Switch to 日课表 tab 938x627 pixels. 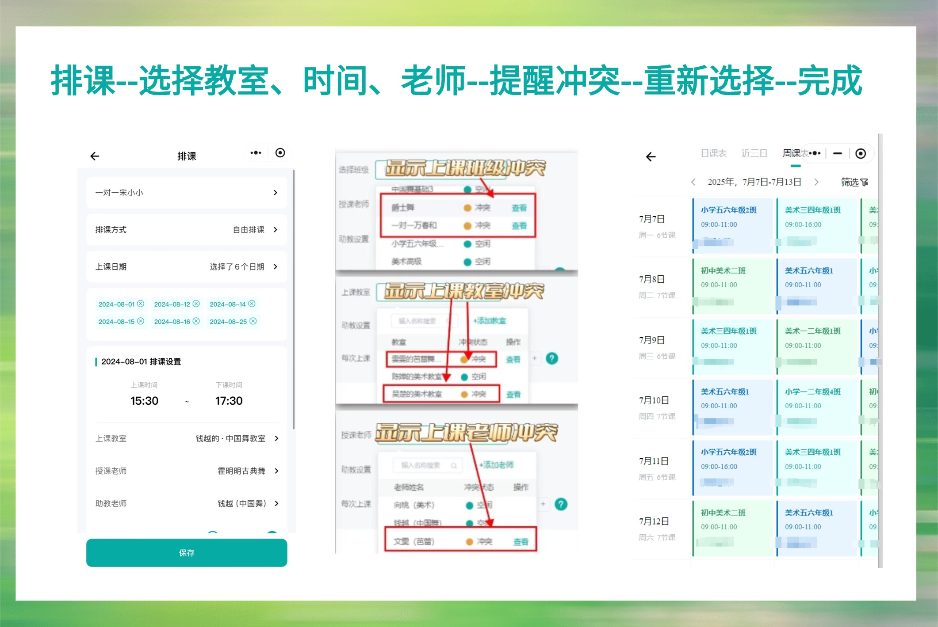point(713,153)
